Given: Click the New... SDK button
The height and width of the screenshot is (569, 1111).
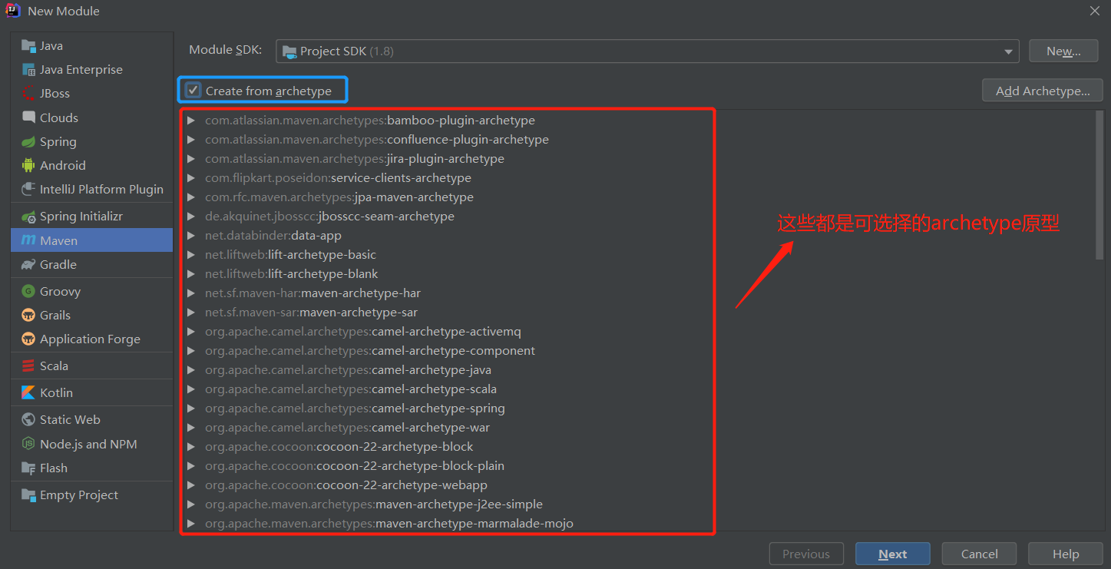Looking at the screenshot, I should click(x=1063, y=51).
